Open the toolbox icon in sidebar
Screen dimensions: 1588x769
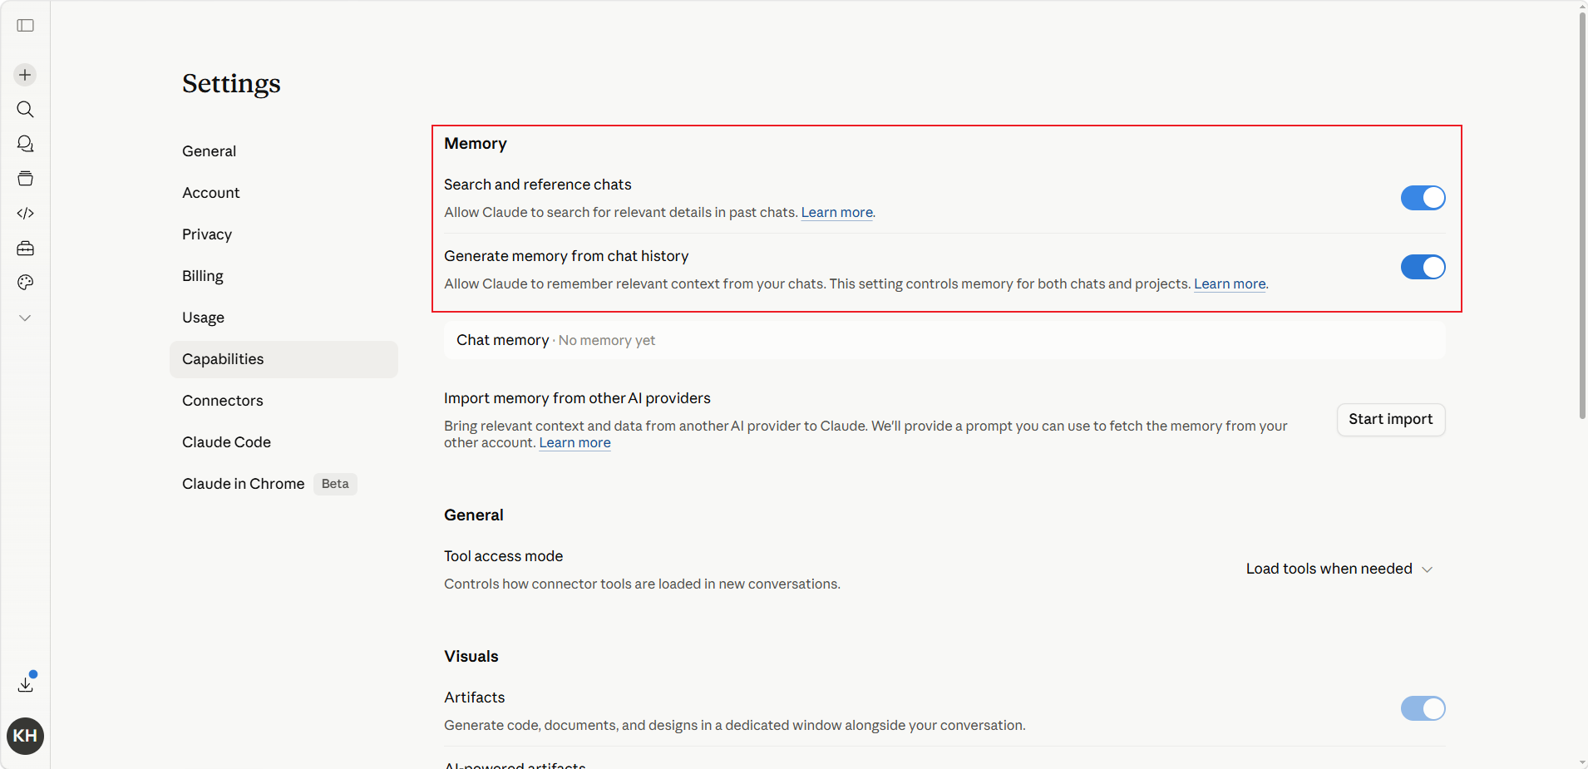click(x=25, y=249)
